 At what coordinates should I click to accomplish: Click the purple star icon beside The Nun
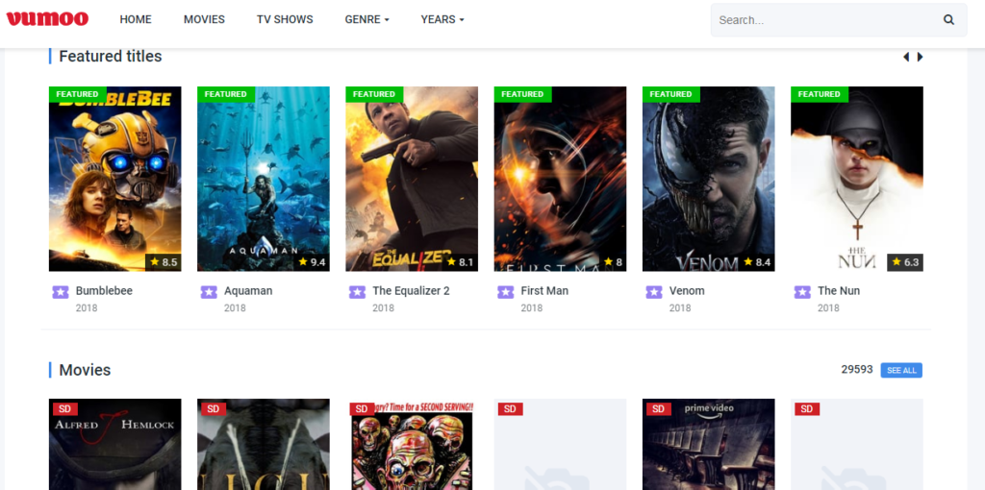pos(802,292)
